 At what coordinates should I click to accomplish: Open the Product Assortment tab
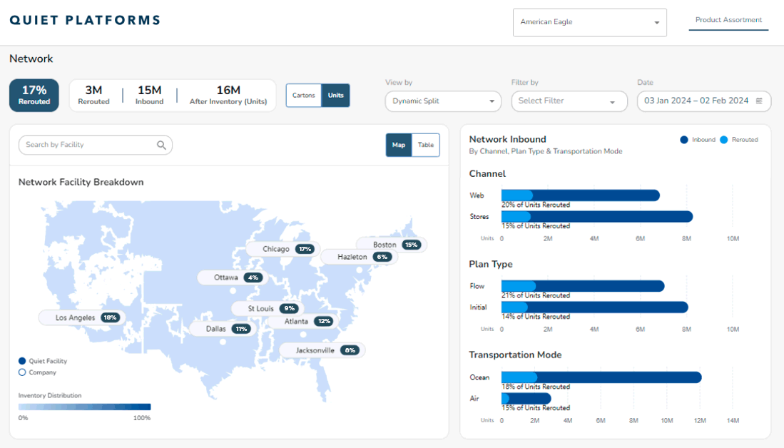coord(728,20)
